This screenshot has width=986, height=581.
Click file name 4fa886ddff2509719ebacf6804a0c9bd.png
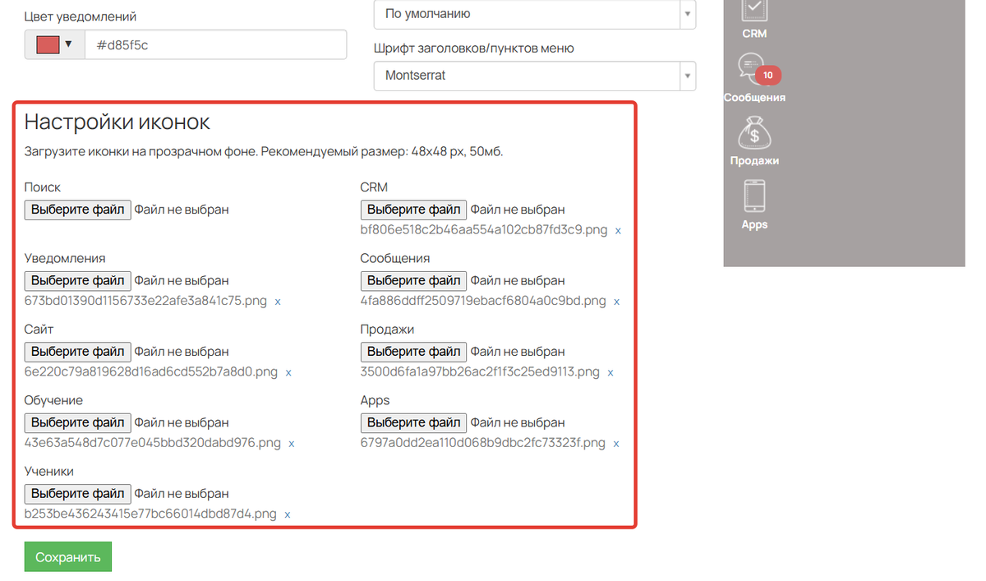[x=483, y=301]
